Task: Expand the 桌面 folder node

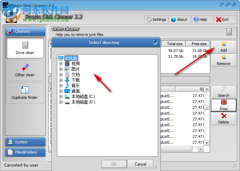Action: [61, 91]
